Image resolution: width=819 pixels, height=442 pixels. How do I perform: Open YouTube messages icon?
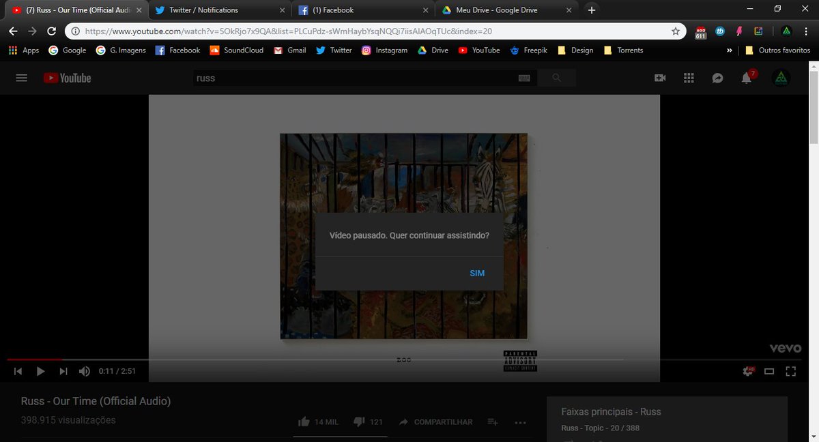click(717, 78)
